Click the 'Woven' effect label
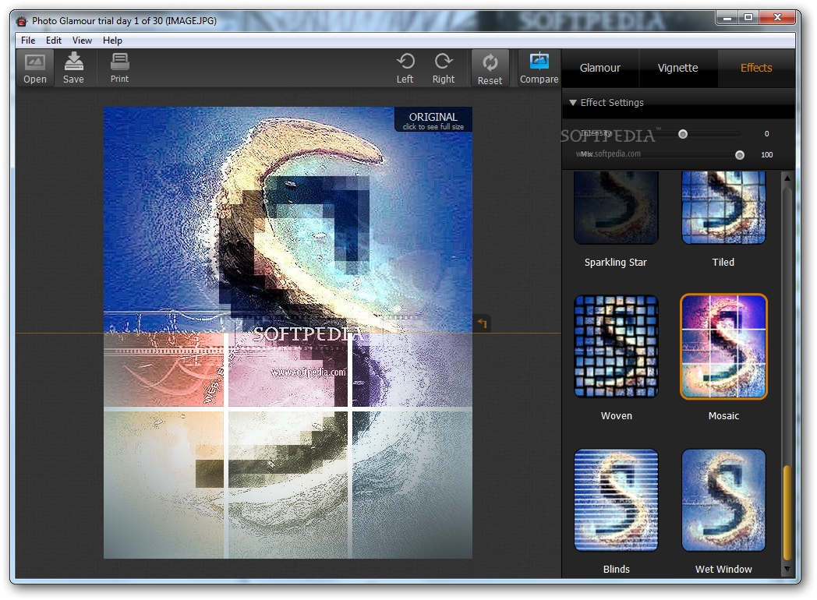Viewport: 817px width, 600px height. tap(617, 415)
